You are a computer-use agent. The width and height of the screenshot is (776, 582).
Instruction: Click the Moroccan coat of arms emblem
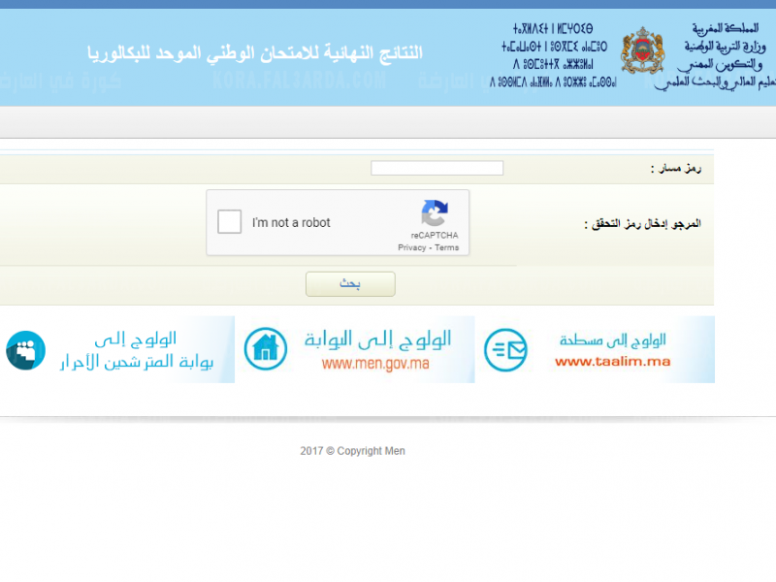pos(641,51)
